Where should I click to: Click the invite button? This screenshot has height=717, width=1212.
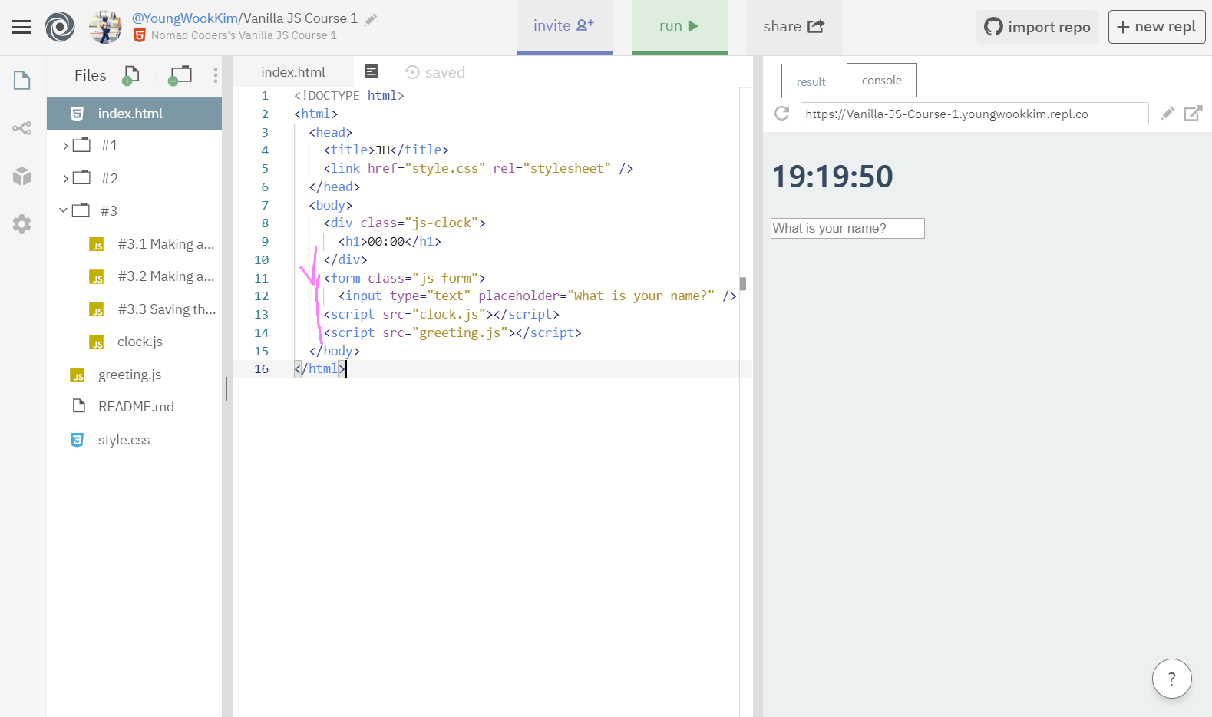pos(564,27)
